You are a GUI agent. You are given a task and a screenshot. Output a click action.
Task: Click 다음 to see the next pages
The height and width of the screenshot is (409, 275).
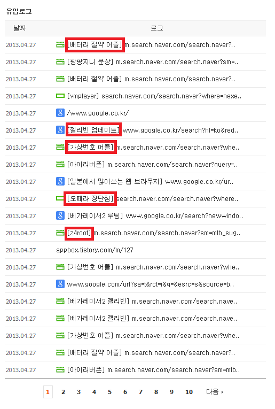point(215,392)
